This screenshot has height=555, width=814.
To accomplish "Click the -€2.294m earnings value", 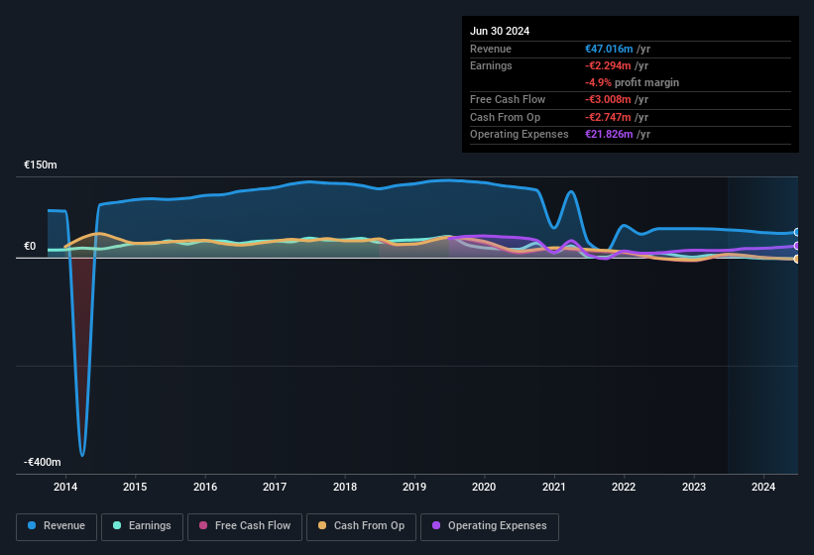I will click(x=608, y=65).
